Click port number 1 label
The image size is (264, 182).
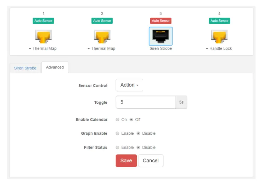point(44,13)
